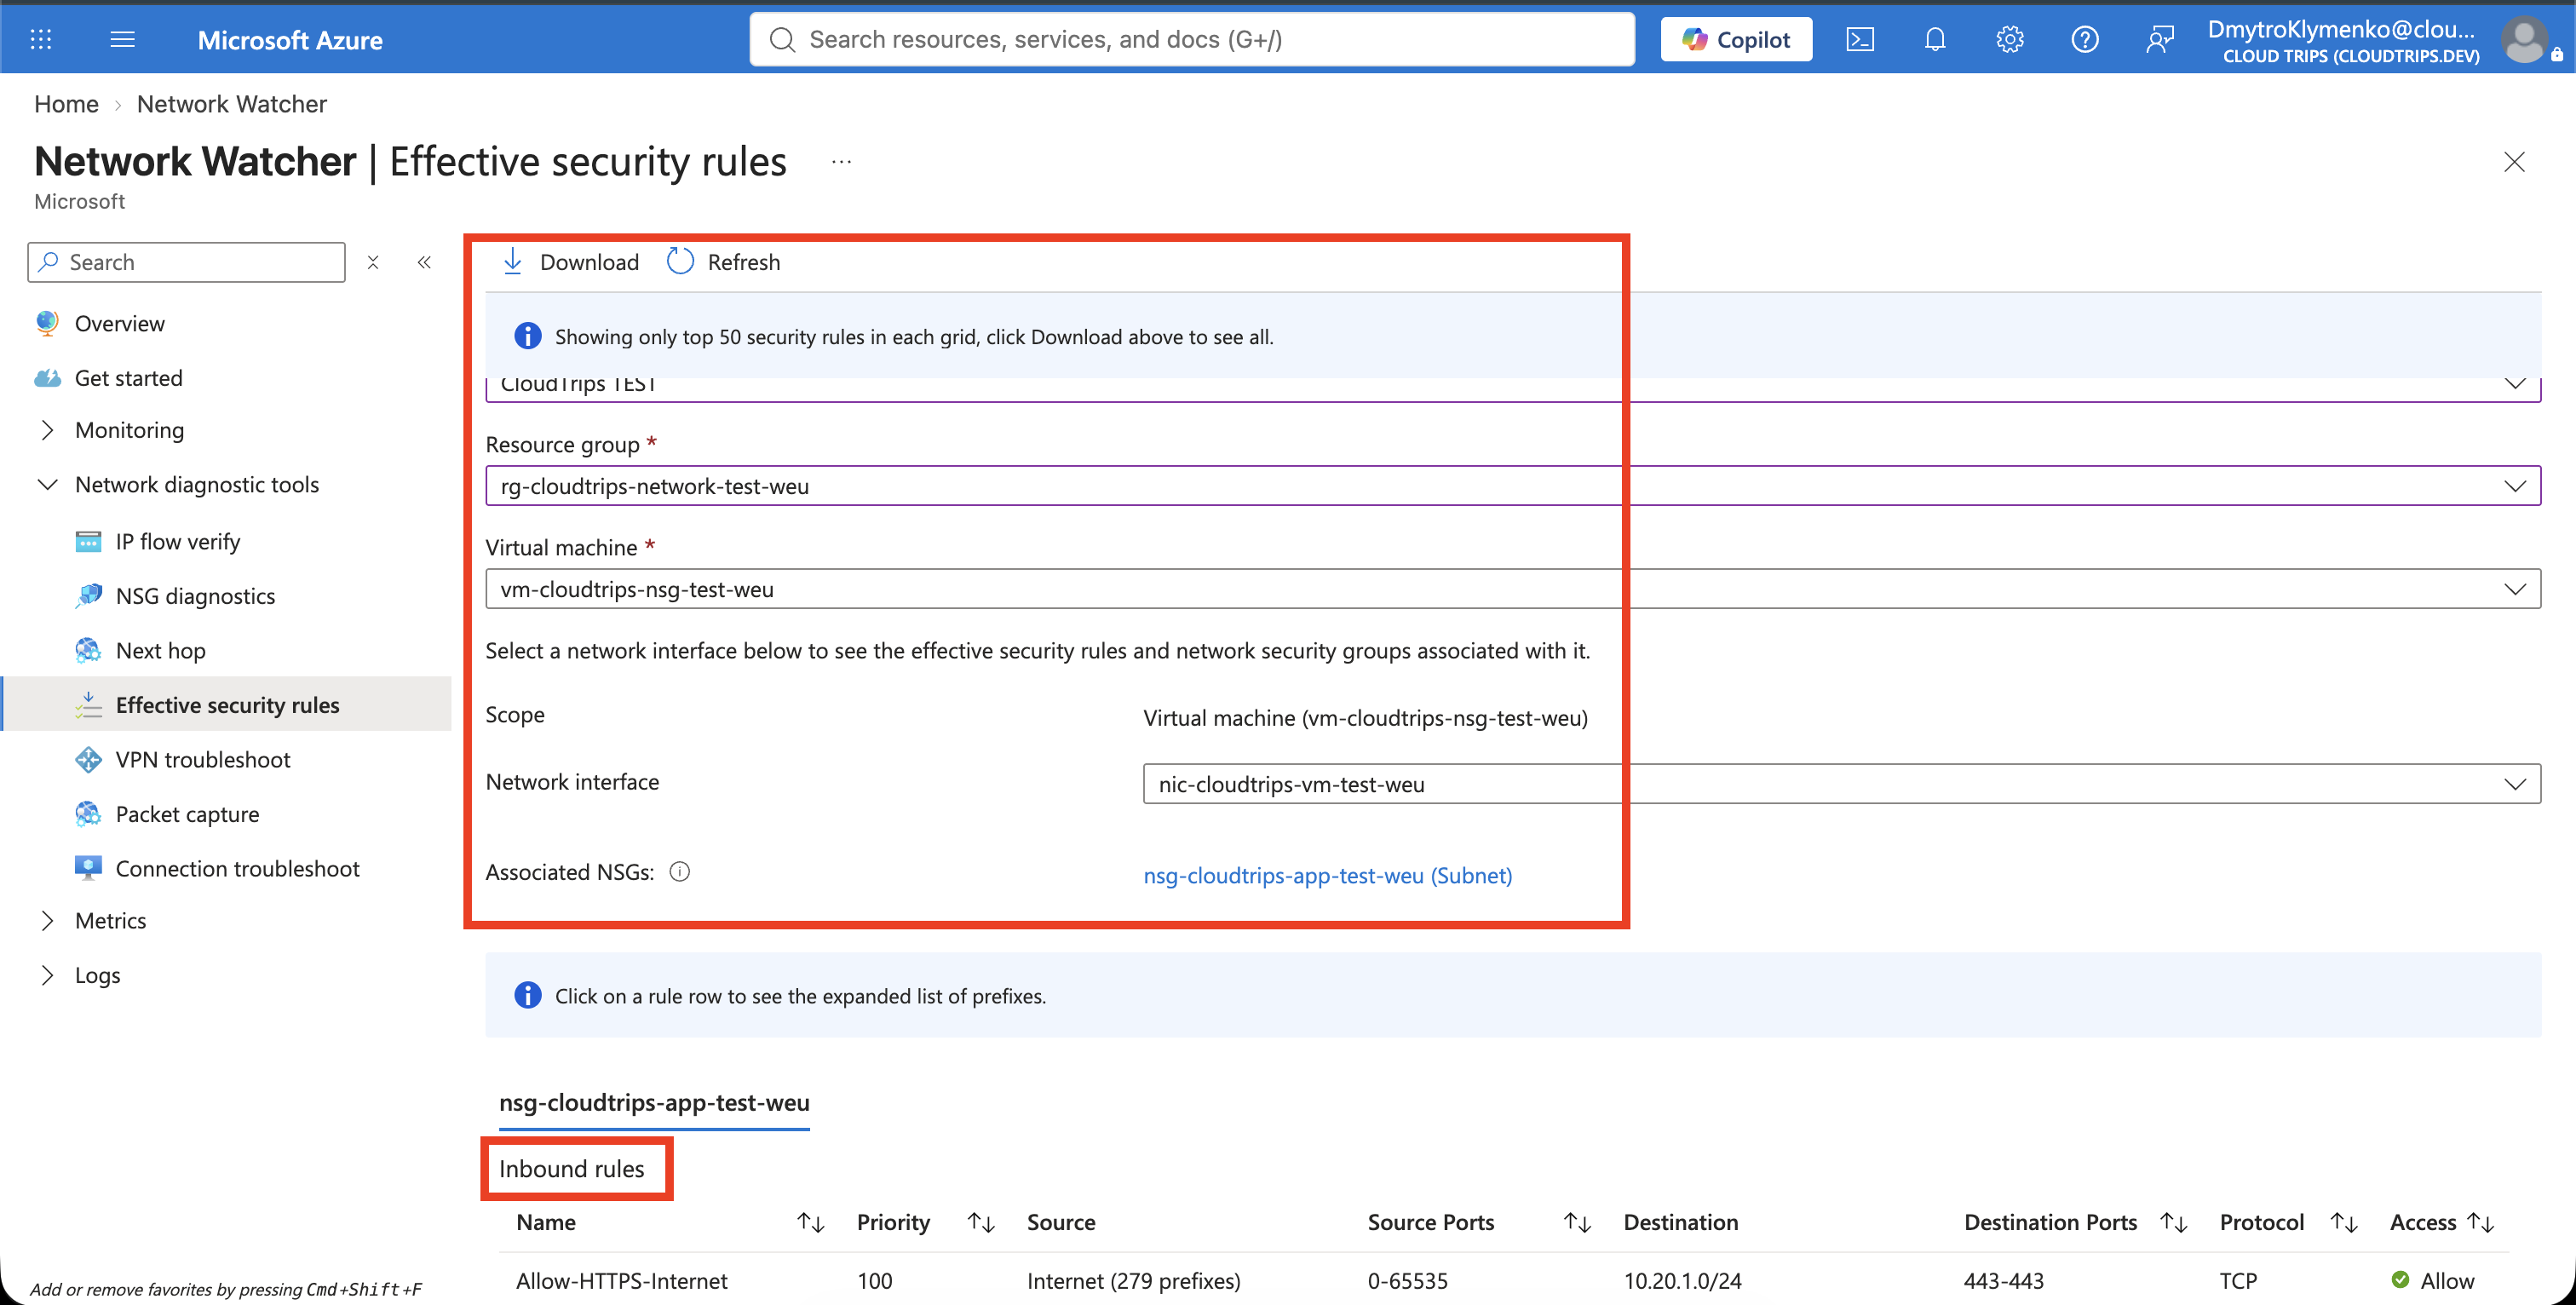2576x1305 pixels.
Task: Open the Virtual machine dropdown
Action: coord(1513,589)
